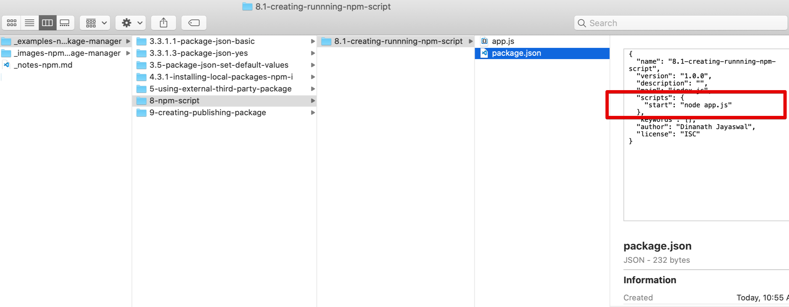Click the search magnifier icon

tap(582, 23)
